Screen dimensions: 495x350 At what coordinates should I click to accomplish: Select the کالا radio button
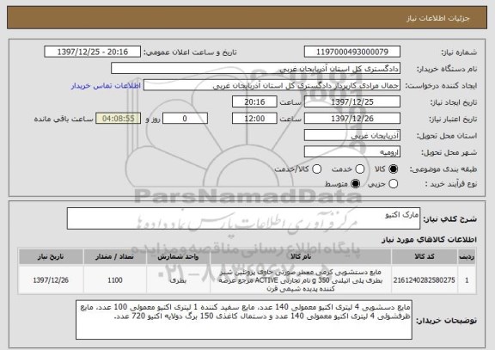point(393,169)
